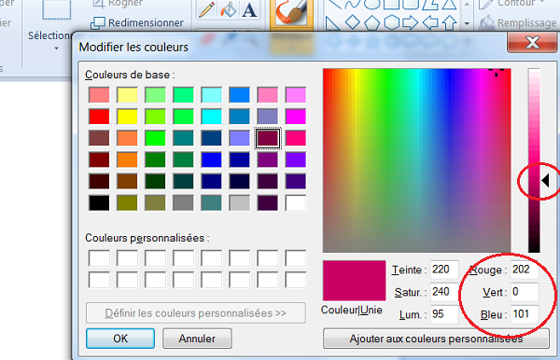Expand the shapes gallery dropdown arrow
560x360 pixels.
click(x=467, y=24)
